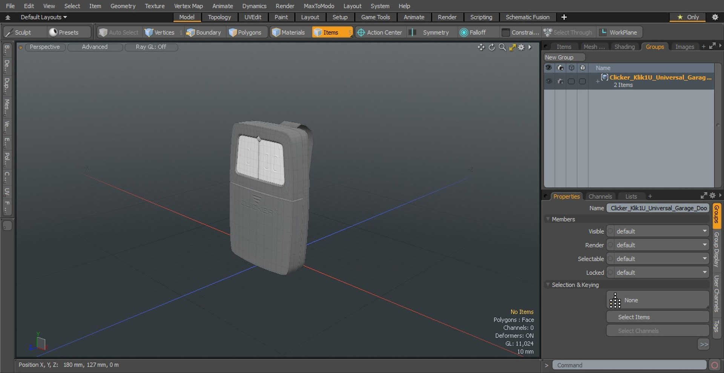Select Polygons selection mode
Viewport: 724px width, 373px height.
coord(245,32)
